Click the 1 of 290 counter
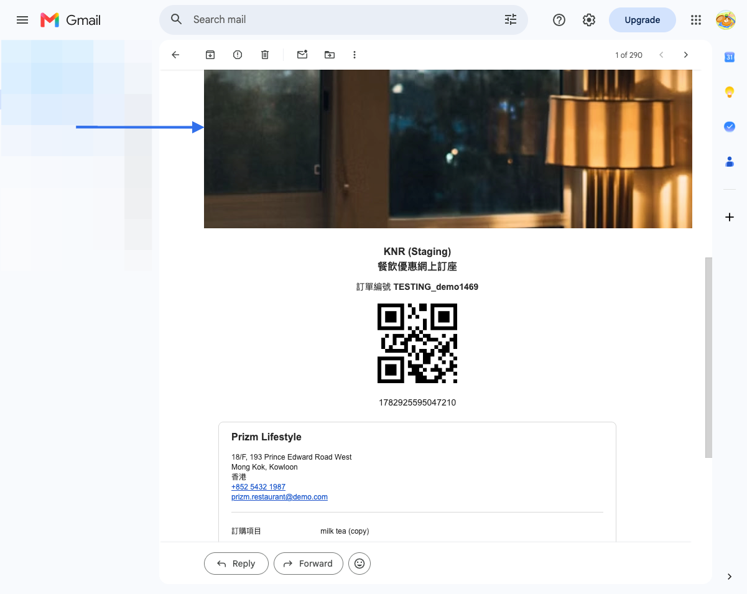Viewport: 747px width, 594px height. tap(629, 55)
